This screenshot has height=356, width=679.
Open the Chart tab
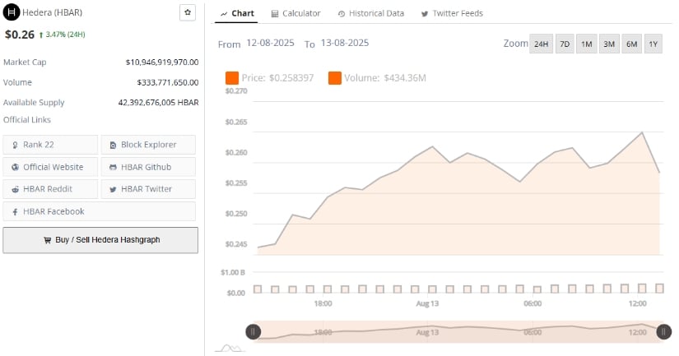[237, 13]
